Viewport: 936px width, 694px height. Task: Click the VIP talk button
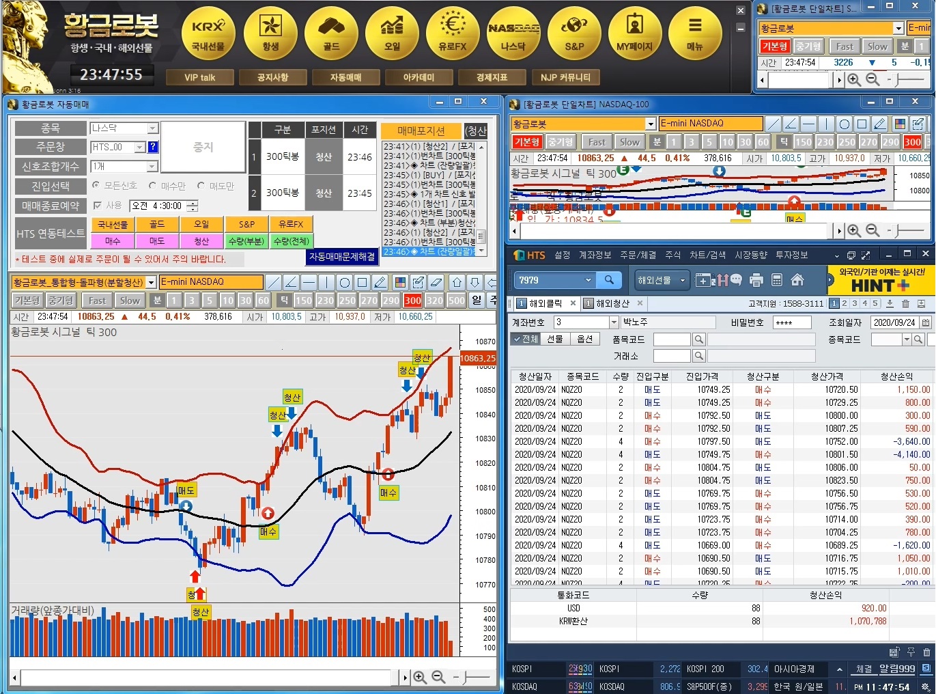point(199,77)
